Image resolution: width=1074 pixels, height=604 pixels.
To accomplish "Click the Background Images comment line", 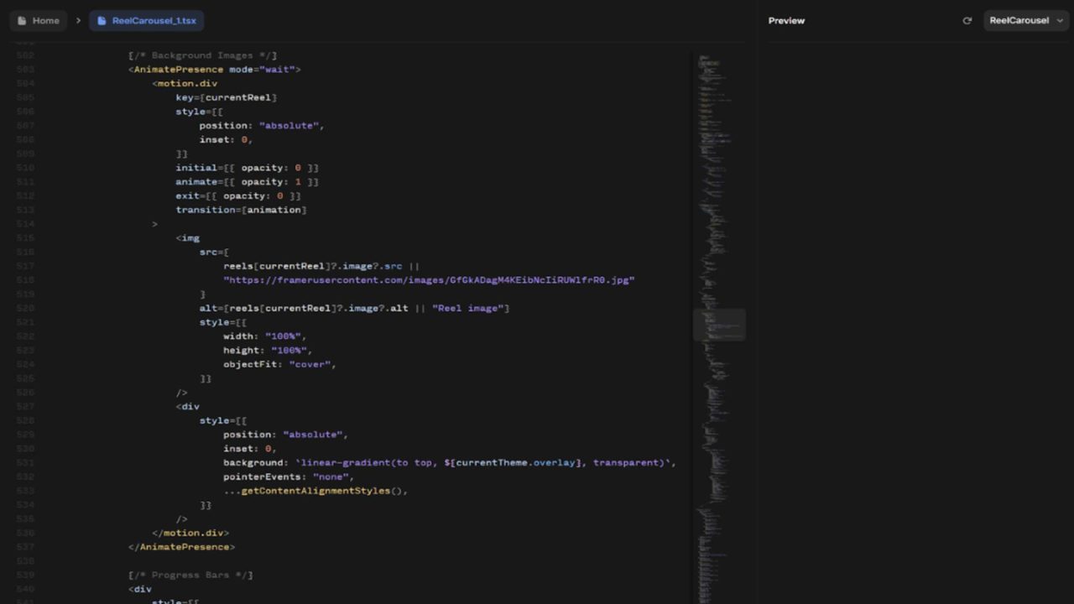I will point(202,55).
